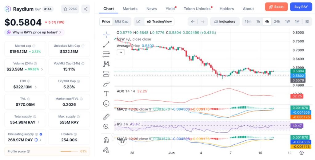The height and width of the screenshot is (160, 315).
Task: Expand Circulating supply details chevron
Action: pos(41,140)
